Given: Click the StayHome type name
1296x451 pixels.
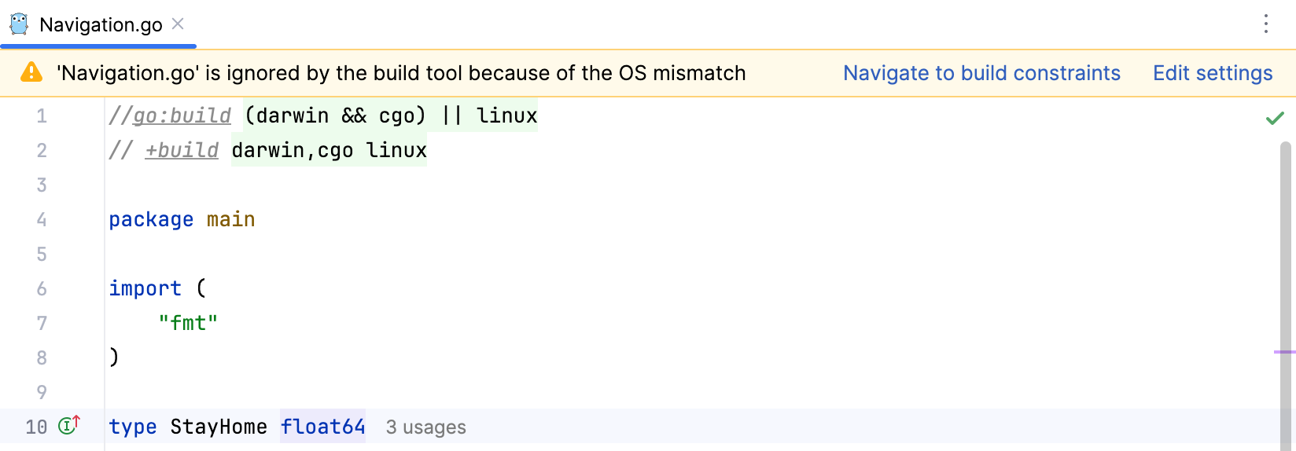Looking at the screenshot, I should coord(218,427).
